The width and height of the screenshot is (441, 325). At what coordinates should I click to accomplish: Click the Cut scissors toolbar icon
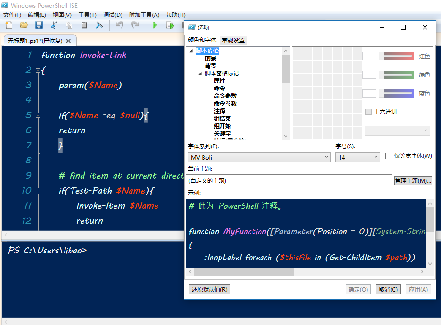[x=54, y=25]
